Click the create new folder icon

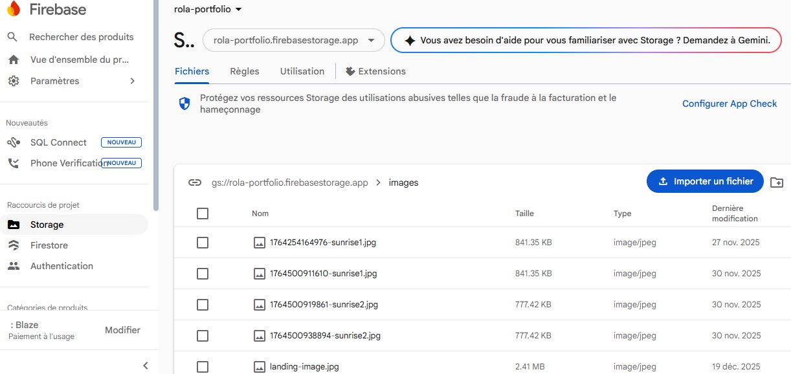pyautogui.click(x=777, y=182)
